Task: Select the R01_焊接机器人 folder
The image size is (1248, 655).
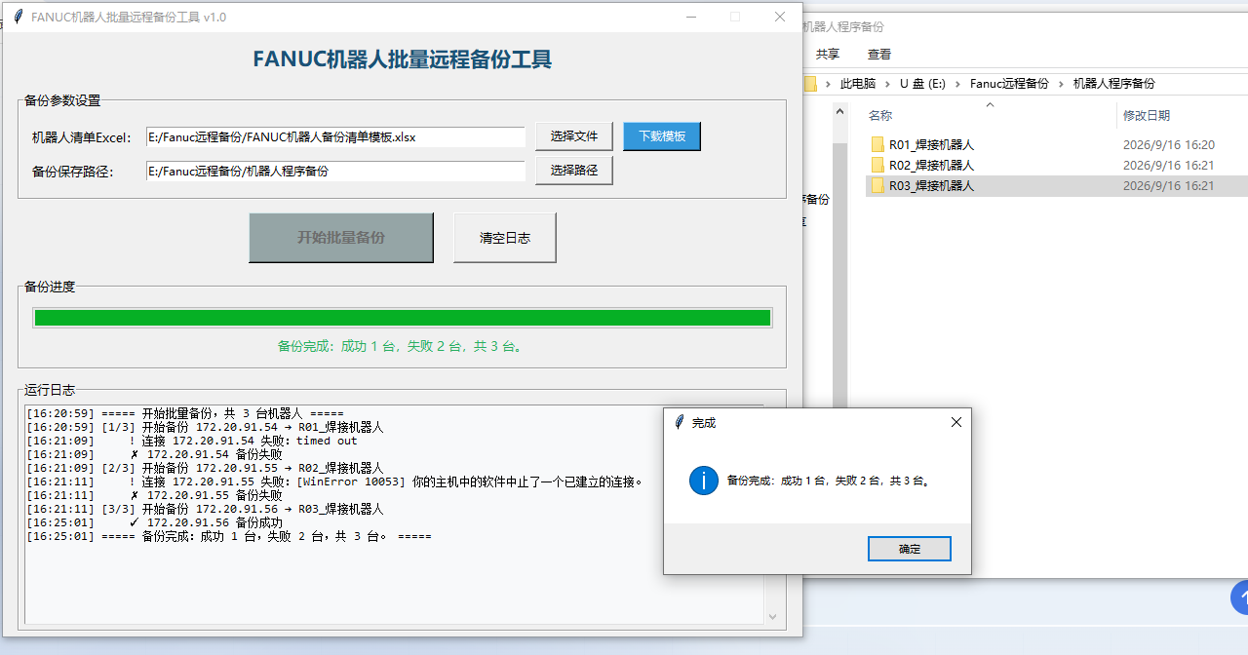Action: click(931, 144)
